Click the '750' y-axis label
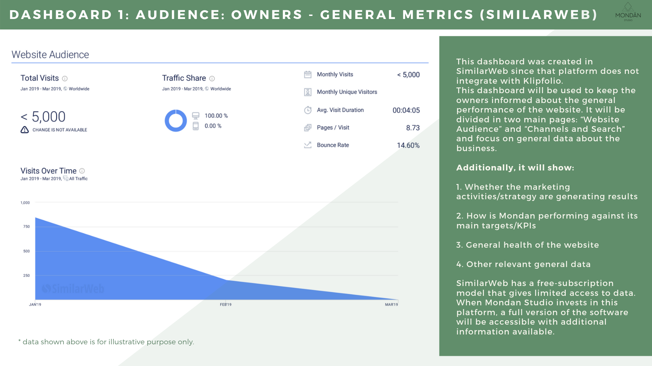 (26, 227)
